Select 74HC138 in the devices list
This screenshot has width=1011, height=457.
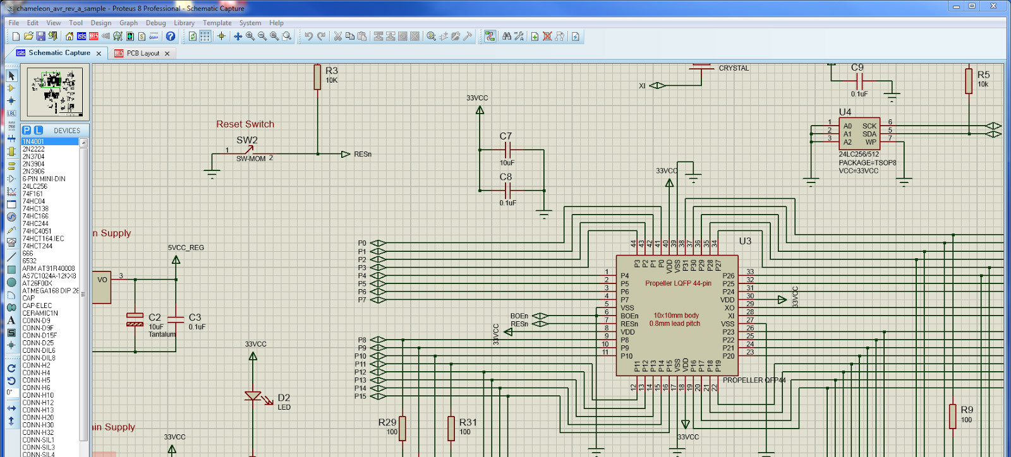pos(35,209)
